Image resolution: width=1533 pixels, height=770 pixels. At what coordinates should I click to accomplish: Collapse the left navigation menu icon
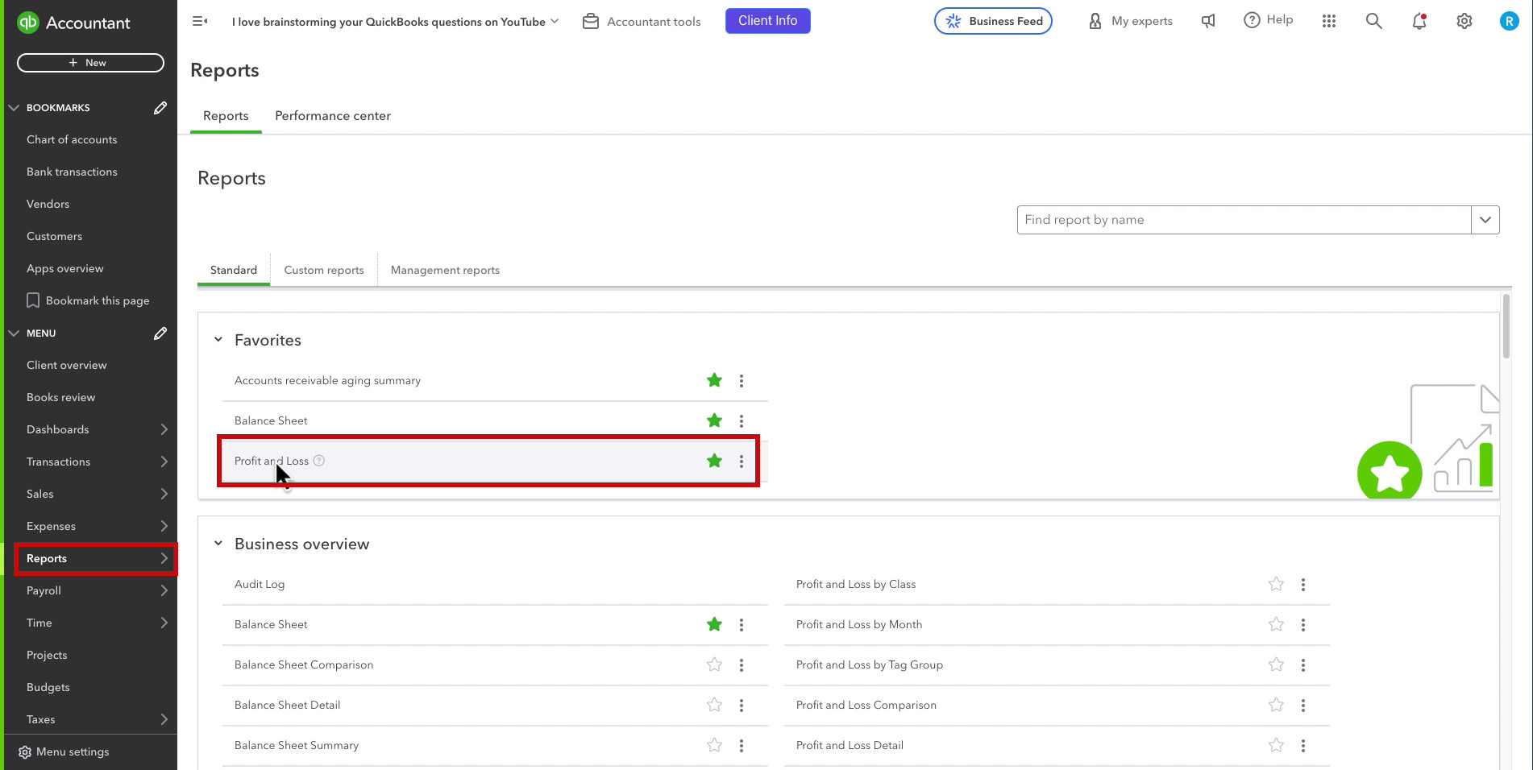(x=200, y=21)
